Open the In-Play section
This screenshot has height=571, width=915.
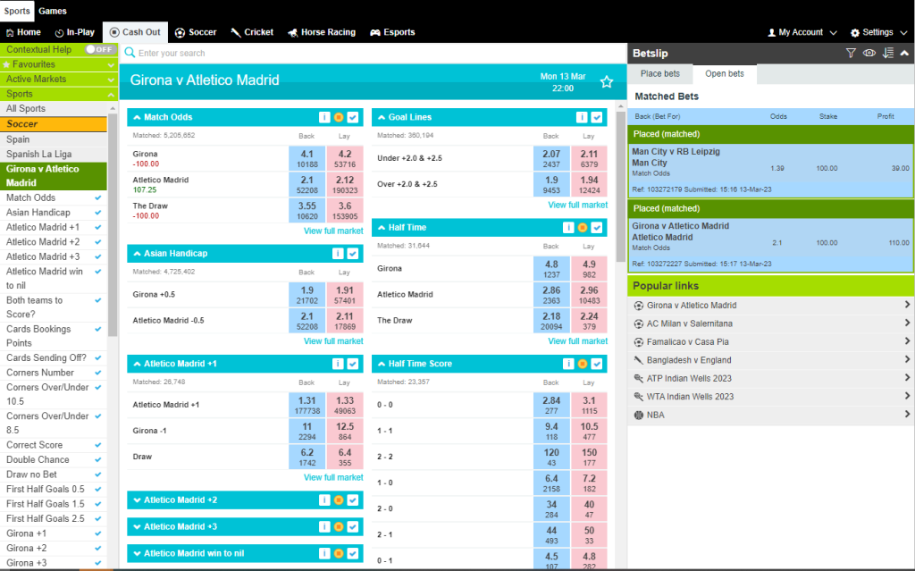click(x=75, y=32)
